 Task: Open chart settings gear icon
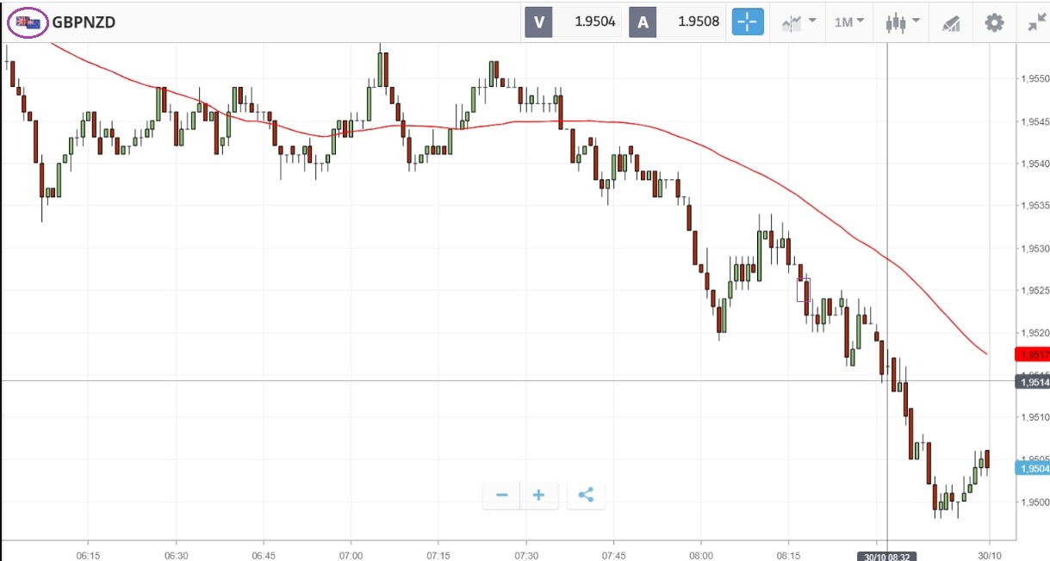tap(994, 22)
